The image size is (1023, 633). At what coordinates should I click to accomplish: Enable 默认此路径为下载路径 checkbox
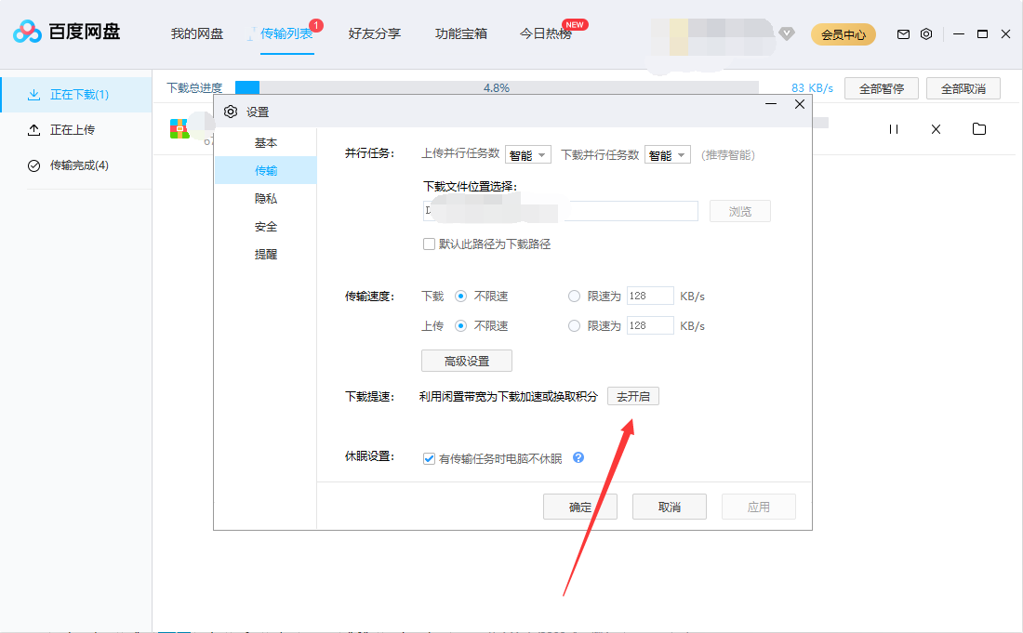[x=429, y=244]
